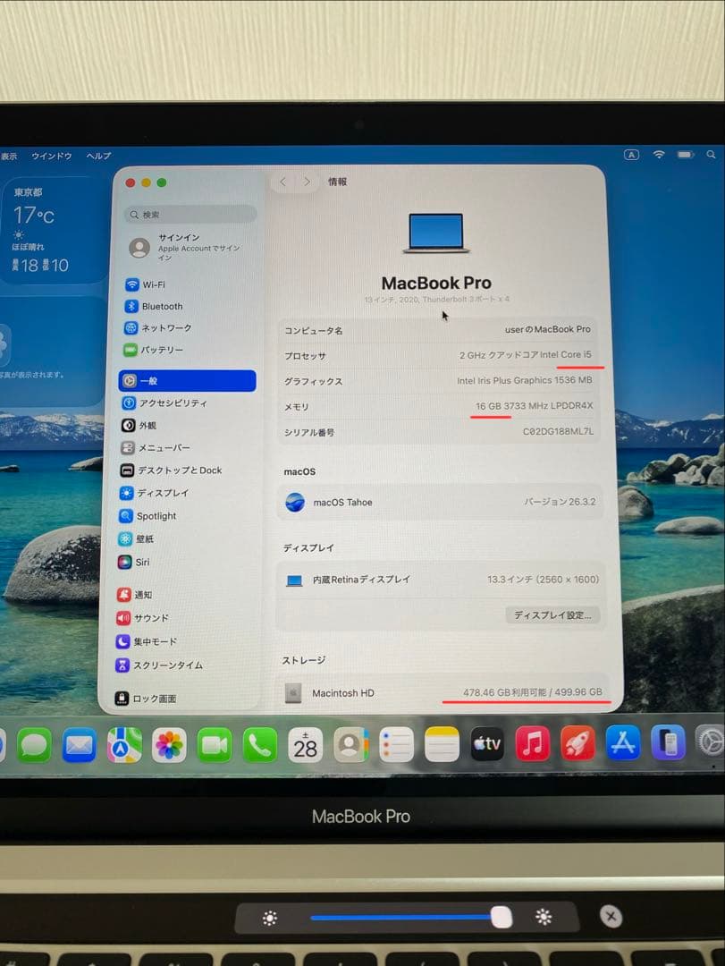Viewport: 725px width, 966px height.
Task: Open the red rocket app in the Dock
Action: click(577, 743)
